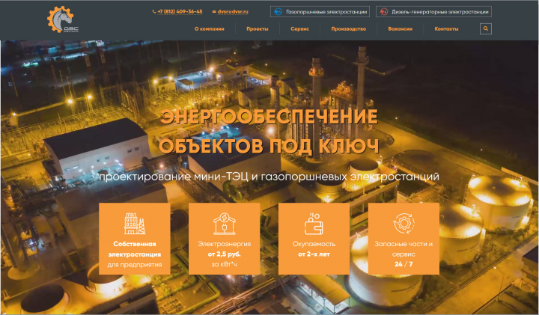Click the house with plug icon
Viewport: 539px width, 315px height.
point(224,223)
